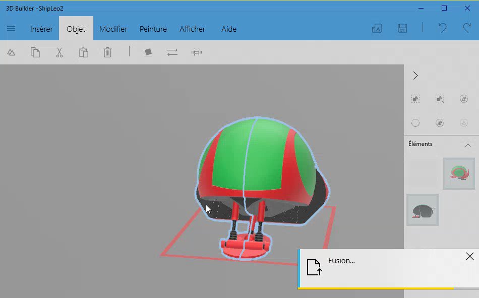The image size is (479, 298).
Task: Select the Objet tab
Action: pos(76,29)
